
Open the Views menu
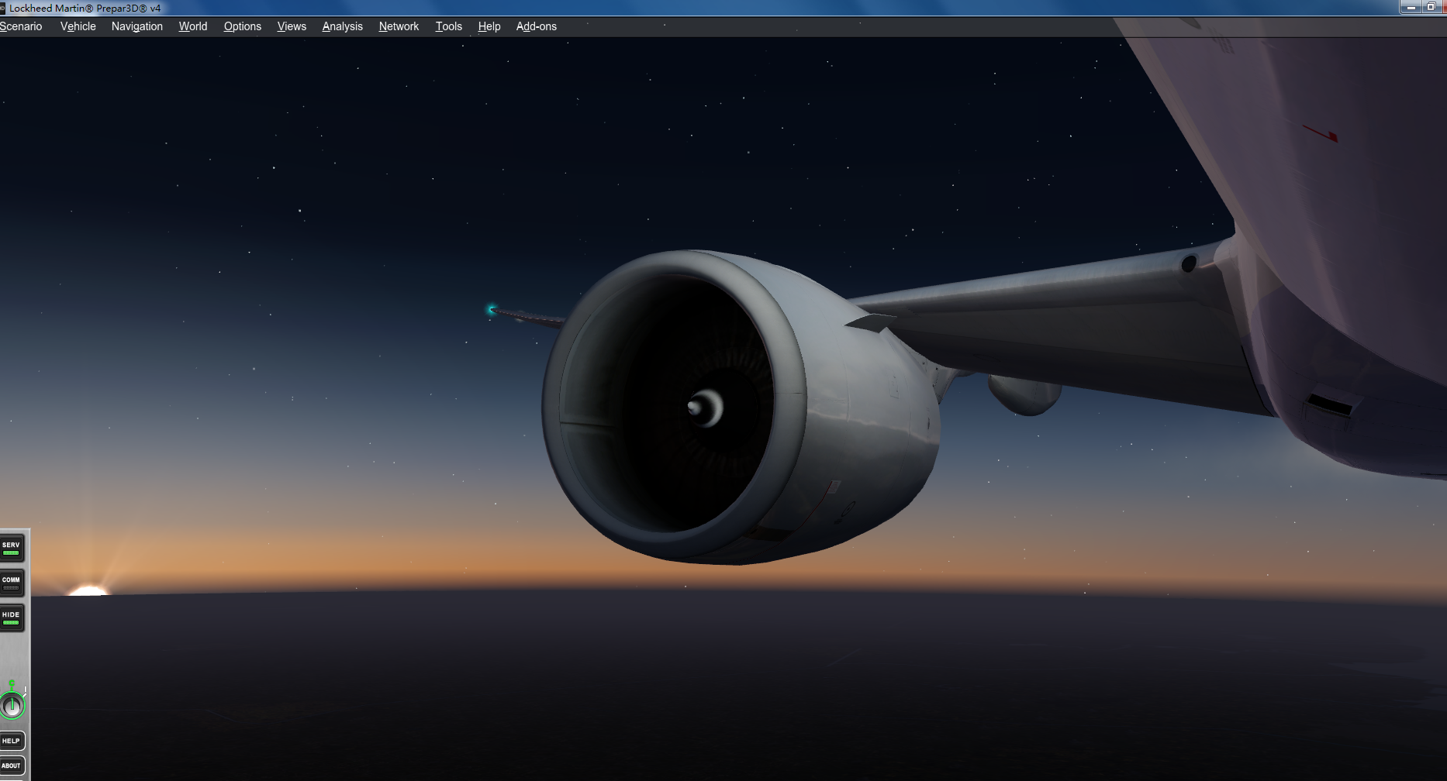pyautogui.click(x=291, y=26)
